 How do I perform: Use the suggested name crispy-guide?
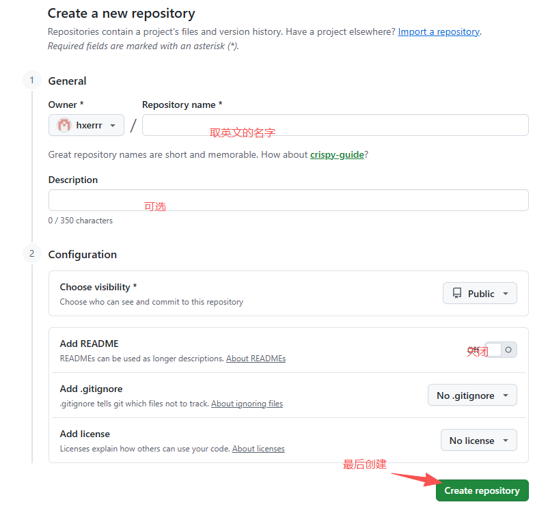click(x=337, y=155)
